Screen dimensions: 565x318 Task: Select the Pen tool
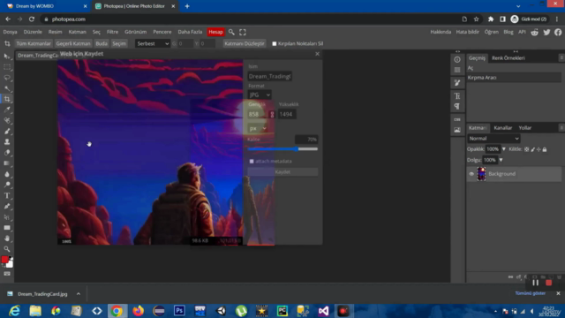[7, 206]
